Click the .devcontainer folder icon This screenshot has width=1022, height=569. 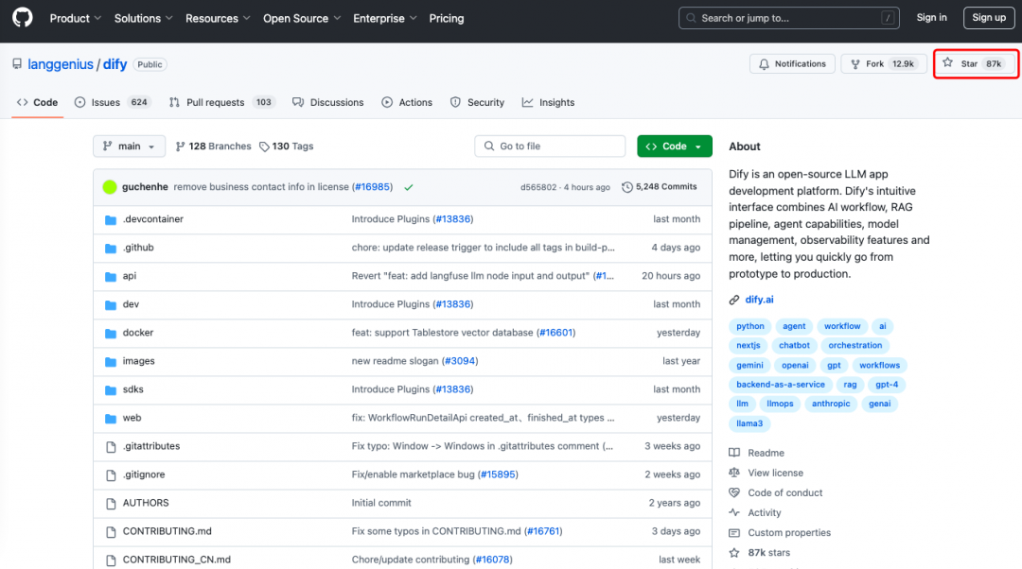click(111, 219)
